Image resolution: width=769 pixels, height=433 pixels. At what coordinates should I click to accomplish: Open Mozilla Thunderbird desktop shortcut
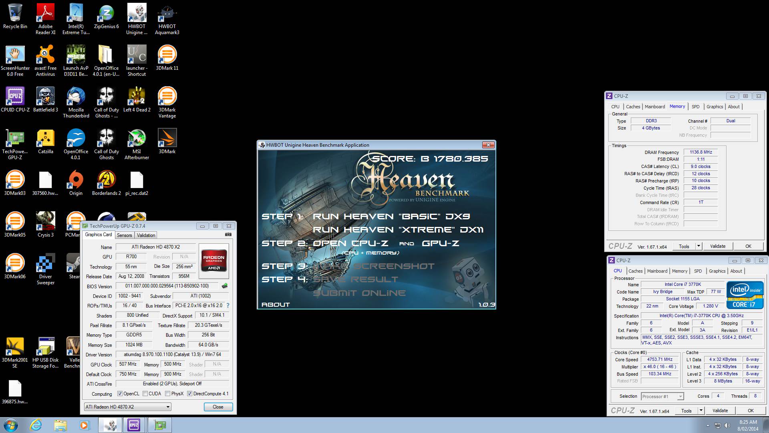tap(76, 102)
